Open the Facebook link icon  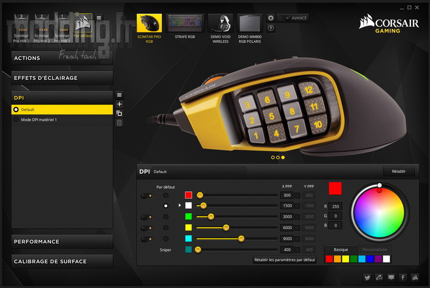[x=403, y=278]
